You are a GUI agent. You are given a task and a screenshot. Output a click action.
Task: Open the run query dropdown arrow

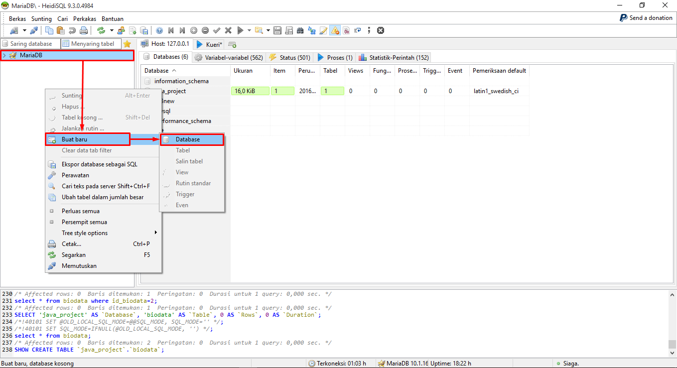point(249,30)
